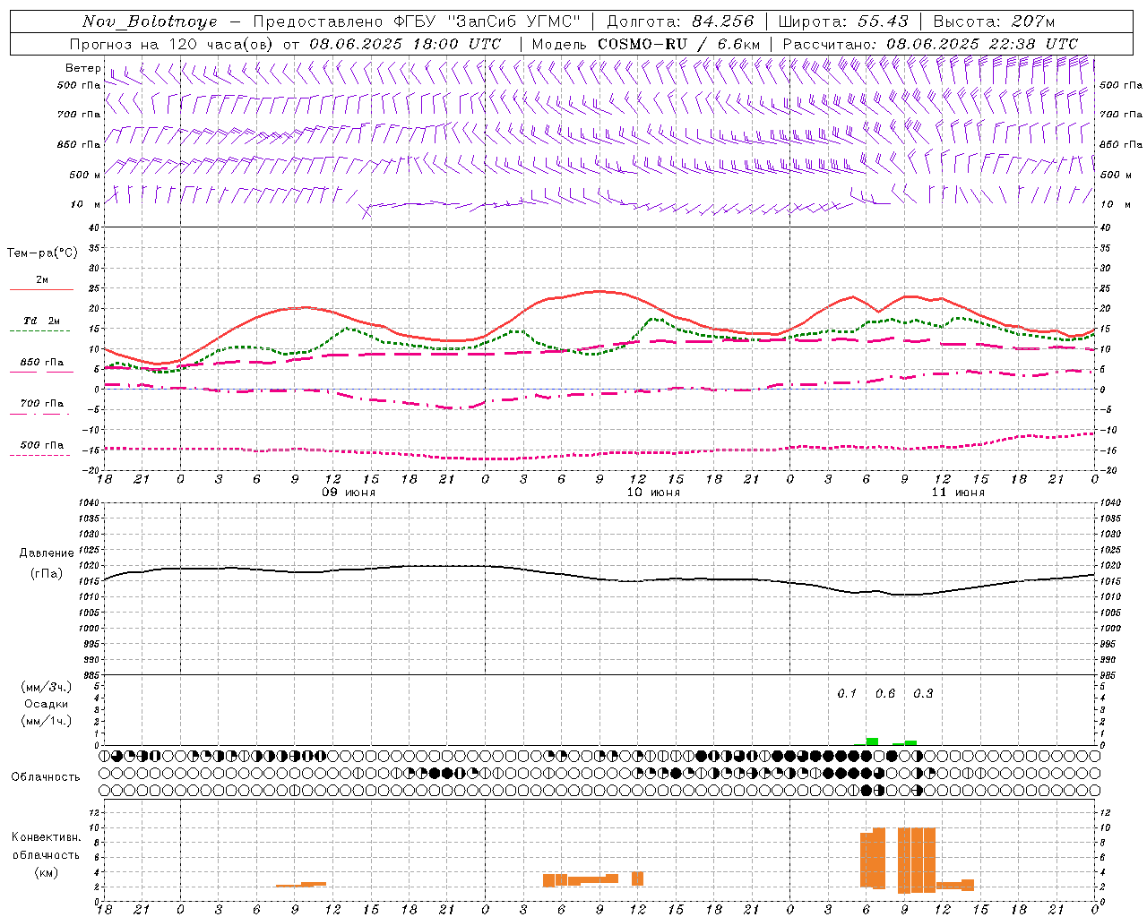Click the 500 м wind level label on left
Viewport: 1147px width, 917px height.
pos(85,175)
